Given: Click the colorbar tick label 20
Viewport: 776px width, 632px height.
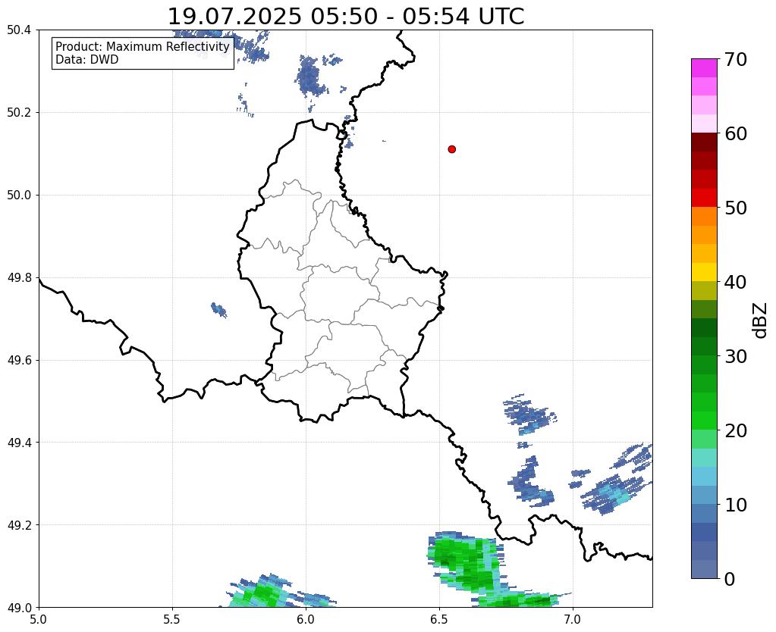Looking at the screenshot, I should click(x=735, y=430).
